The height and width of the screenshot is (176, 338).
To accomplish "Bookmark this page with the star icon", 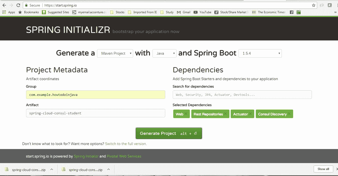I will click(313, 5).
